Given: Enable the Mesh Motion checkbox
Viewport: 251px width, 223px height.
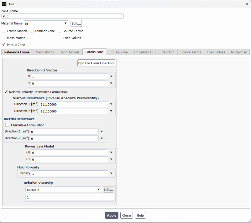Looking at the screenshot, I should 3,38.
